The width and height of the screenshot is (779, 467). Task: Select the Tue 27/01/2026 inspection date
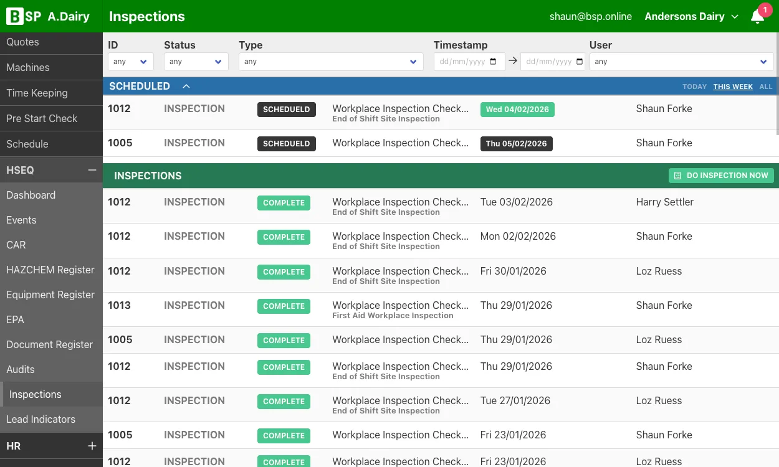coord(515,400)
